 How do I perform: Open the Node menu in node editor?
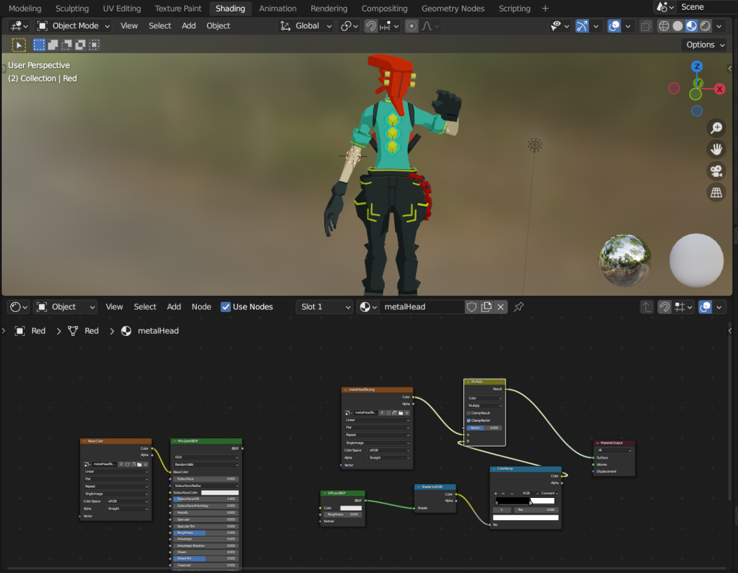point(201,307)
